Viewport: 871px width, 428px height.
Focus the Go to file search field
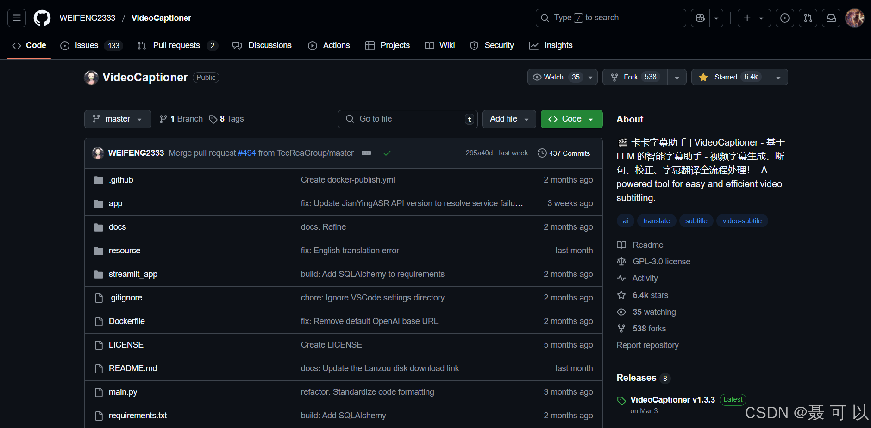(x=408, y=119)
